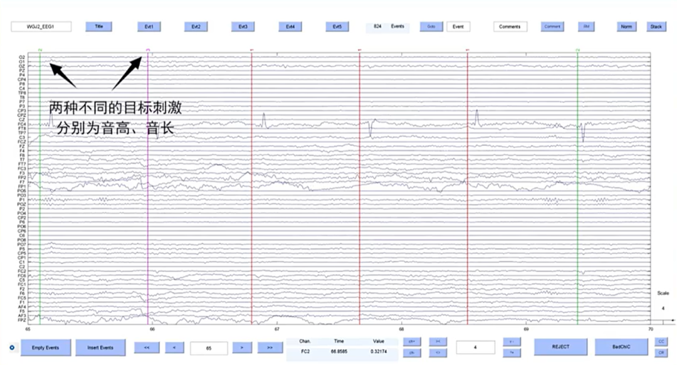Click the Goto event button

pyautogui.click(x=431, y=27)
